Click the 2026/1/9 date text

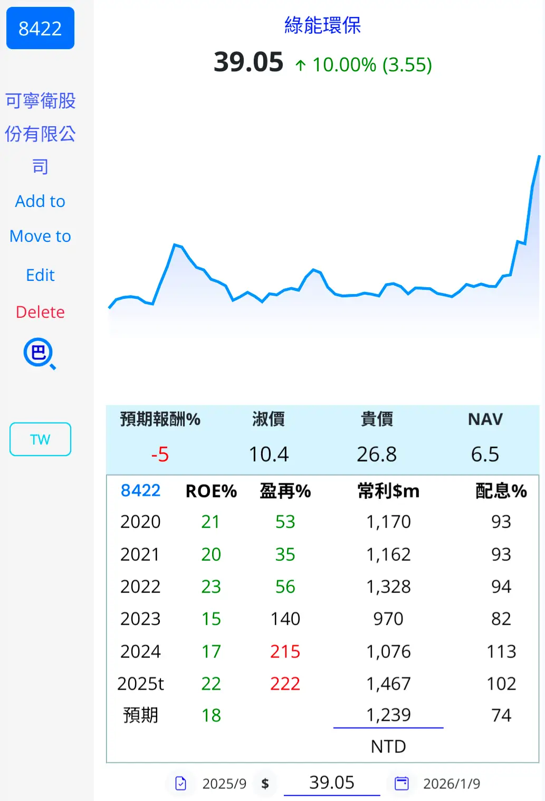(x=452, y=784)
